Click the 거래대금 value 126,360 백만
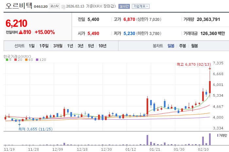Screen dimensions: 229x152 pos(213,33)
